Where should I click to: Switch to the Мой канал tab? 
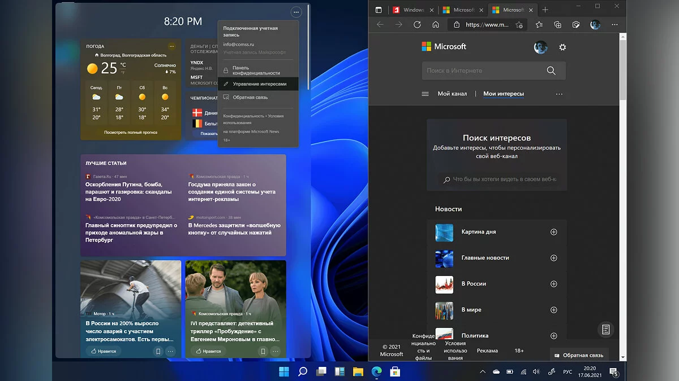tap(452, 94)
